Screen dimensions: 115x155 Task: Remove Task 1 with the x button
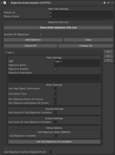pos(108,52)
